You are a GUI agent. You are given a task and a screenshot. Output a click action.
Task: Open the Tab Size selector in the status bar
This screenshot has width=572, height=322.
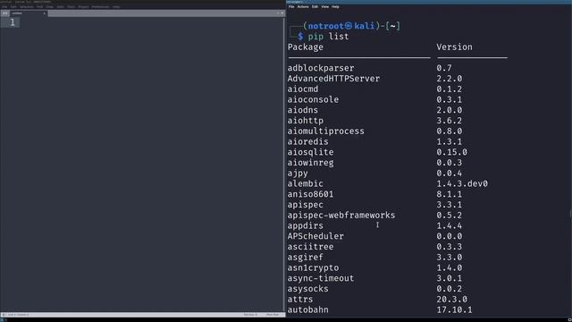click(x=250, y=314)
